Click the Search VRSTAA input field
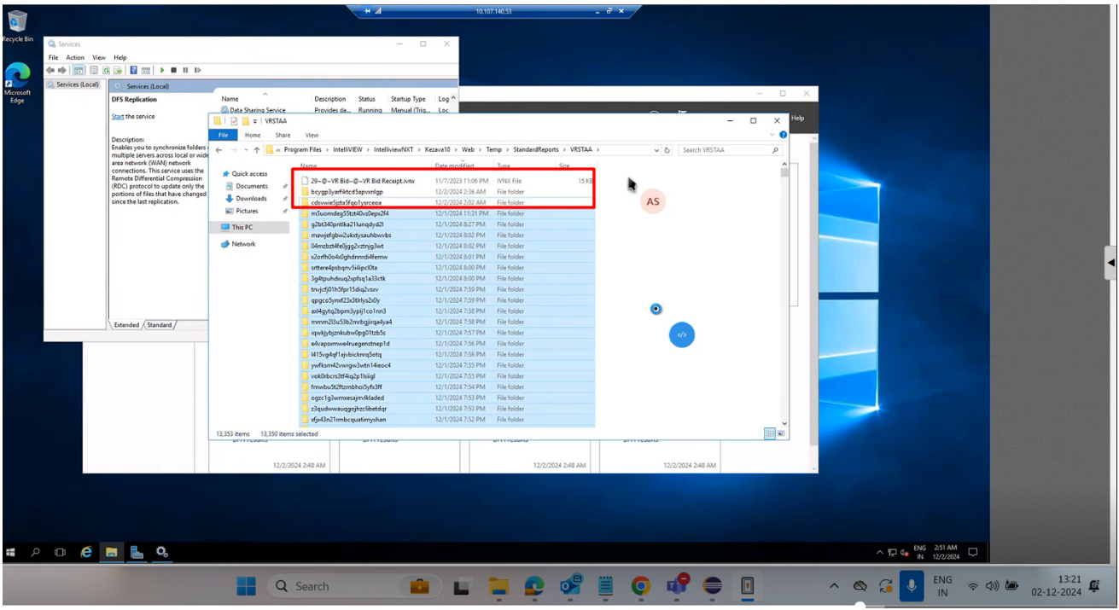1119x610 pixels. (x=730, y=150)
